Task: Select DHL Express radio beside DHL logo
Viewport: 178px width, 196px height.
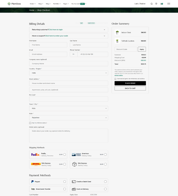Action: (64, 164)
